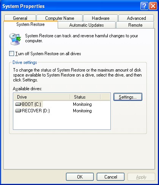Click the Drive settings group label
159x185 pixels.
click(x=25, y=62)
